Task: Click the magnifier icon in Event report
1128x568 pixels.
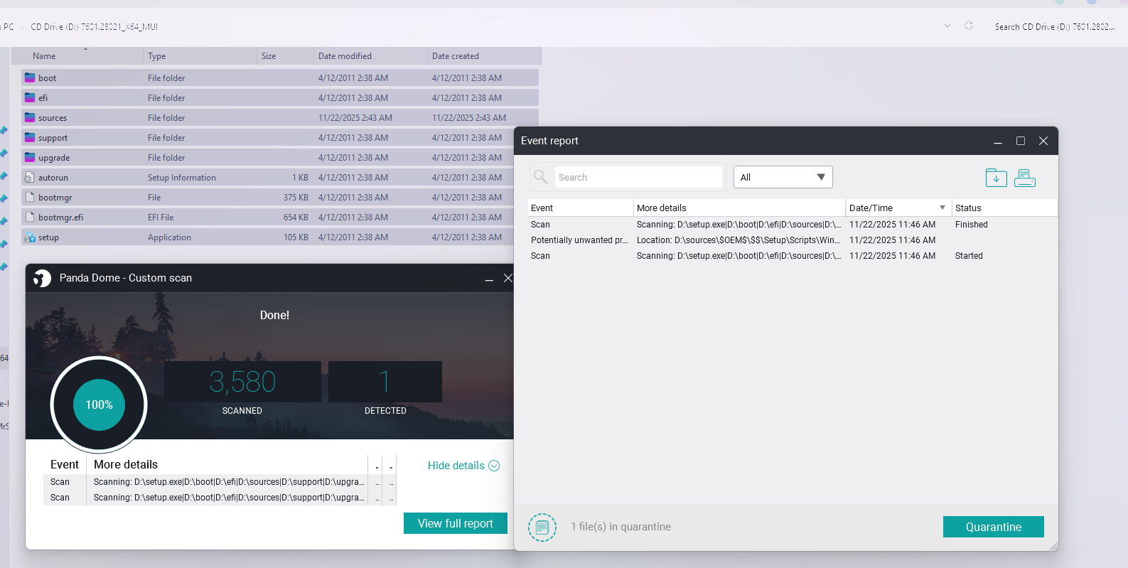Action: [541, 177]
